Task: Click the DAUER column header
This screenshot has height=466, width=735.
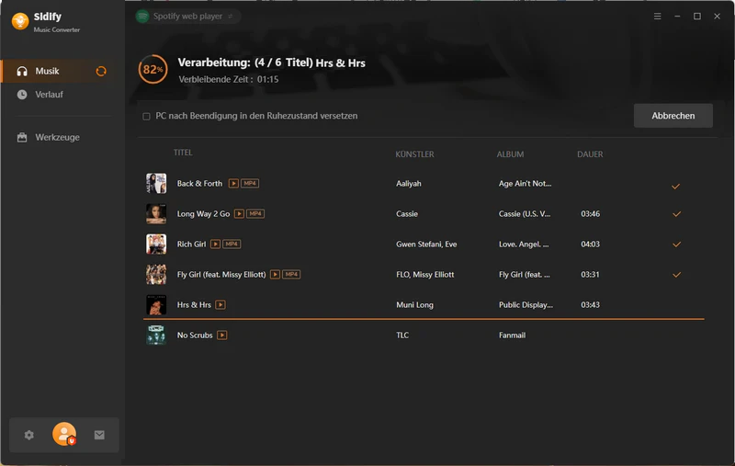Action: tap(590, 154)
